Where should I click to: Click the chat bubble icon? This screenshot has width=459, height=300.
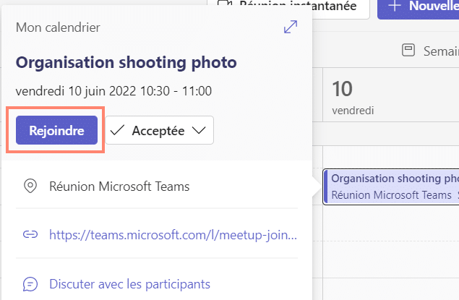point(30,284)
